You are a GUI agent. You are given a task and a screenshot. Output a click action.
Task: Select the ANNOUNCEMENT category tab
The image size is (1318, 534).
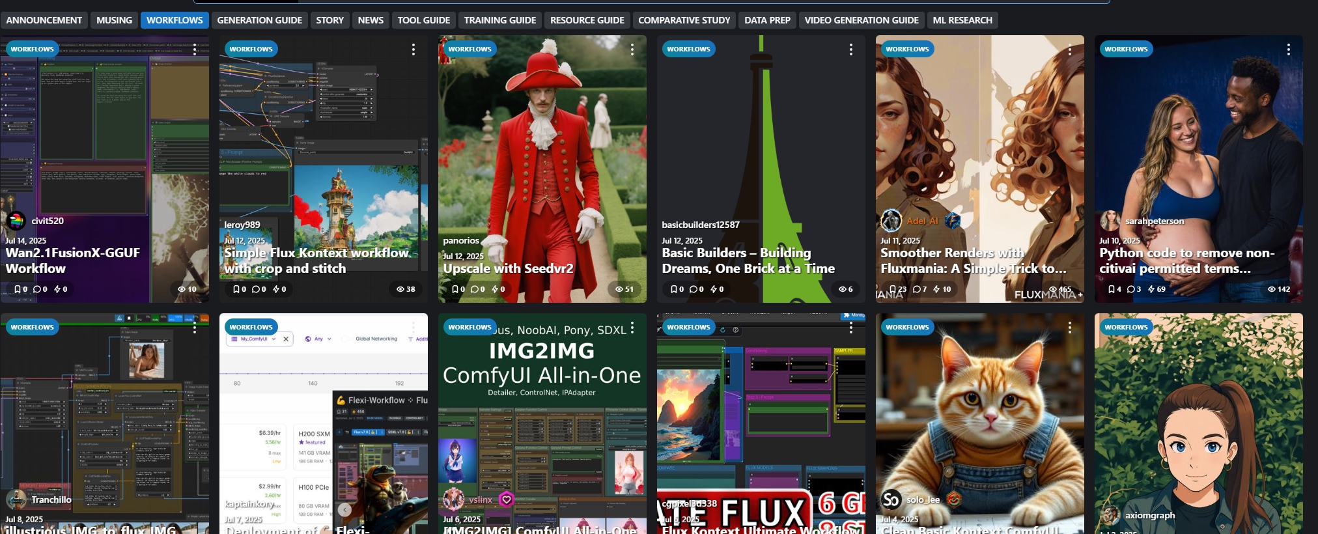[x=44, y=20]
